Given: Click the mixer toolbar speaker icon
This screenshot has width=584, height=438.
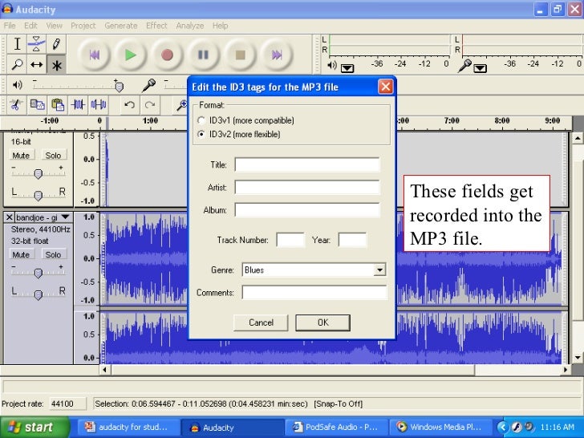Looking at the screenshot, I should point(17,85).
